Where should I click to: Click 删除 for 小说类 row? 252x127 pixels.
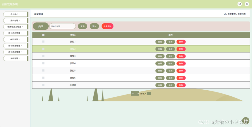(x=181, y=85)
